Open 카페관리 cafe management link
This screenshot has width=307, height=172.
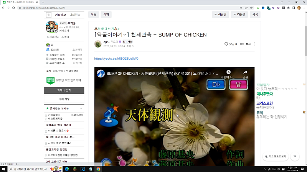pyautogui.click(x=53, y=37)
